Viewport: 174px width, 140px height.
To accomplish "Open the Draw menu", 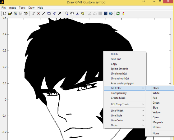I will tap(31, 8).
